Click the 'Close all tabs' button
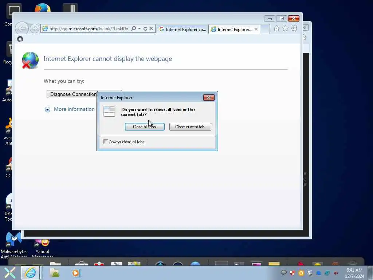This screenshot has width=373, height=280. click(x=145, y=127)
